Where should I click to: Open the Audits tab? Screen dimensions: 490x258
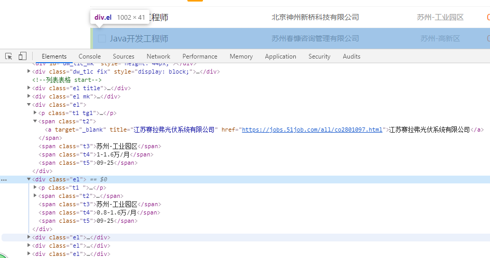pyautogui.click(x=351, y=56)
